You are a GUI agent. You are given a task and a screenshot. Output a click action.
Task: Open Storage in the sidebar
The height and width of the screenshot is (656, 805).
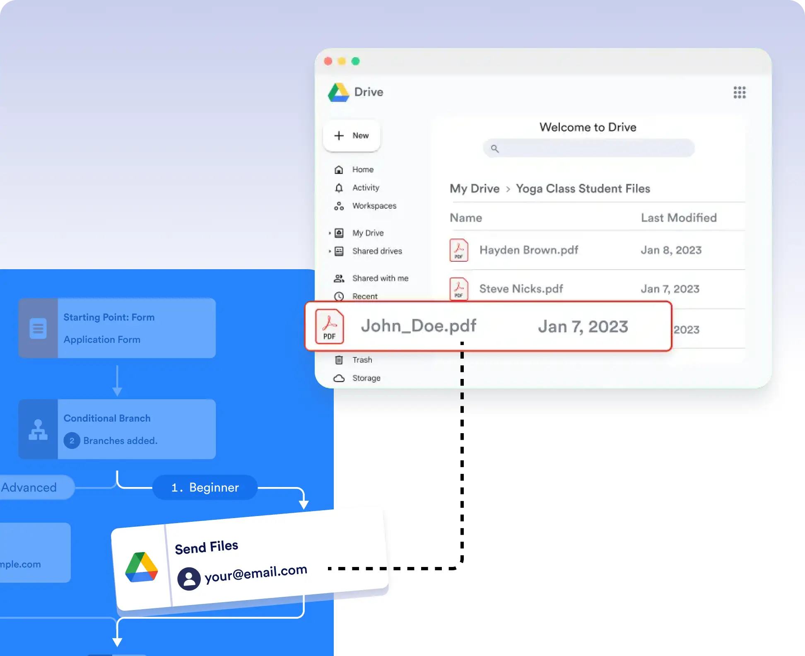tap(366, 378)
